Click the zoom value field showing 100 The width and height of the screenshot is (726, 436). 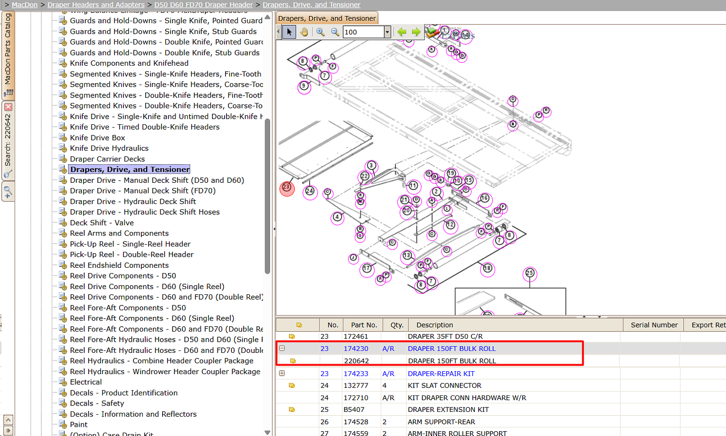click(363, 32)
